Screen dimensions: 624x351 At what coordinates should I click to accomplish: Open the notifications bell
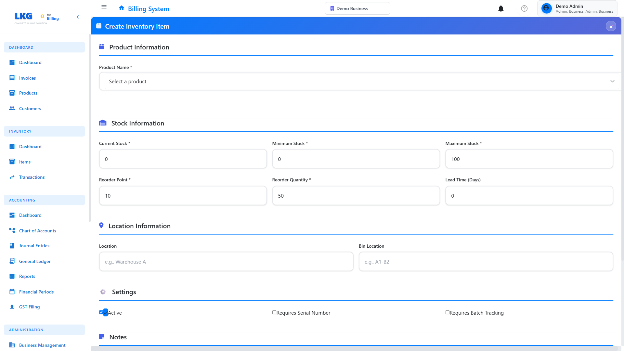click(501, 8)
